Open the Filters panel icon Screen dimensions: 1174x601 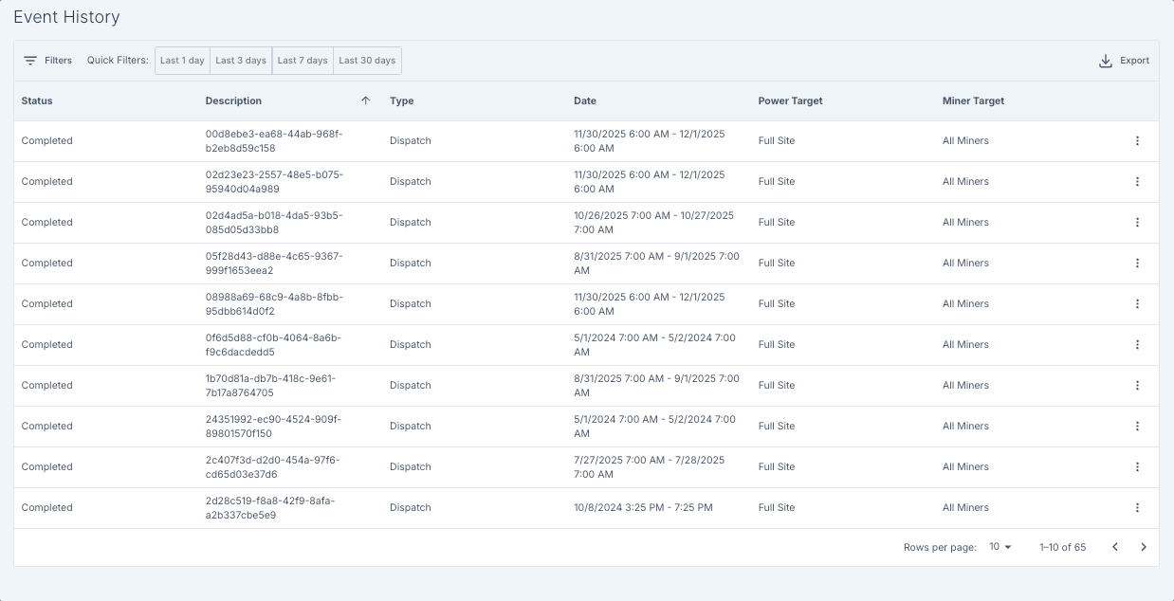(x=30, y=61)
